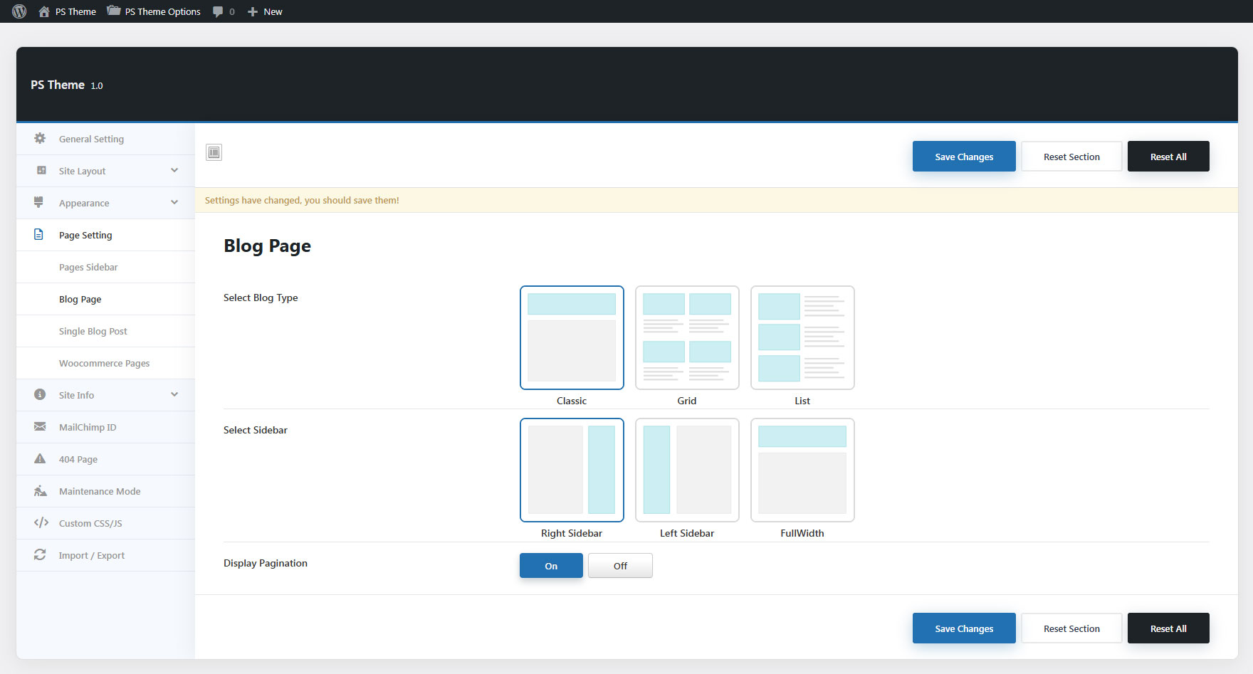Click the Import / Export refresh icon
1253x674 pixels.
[x=40, y=555]
